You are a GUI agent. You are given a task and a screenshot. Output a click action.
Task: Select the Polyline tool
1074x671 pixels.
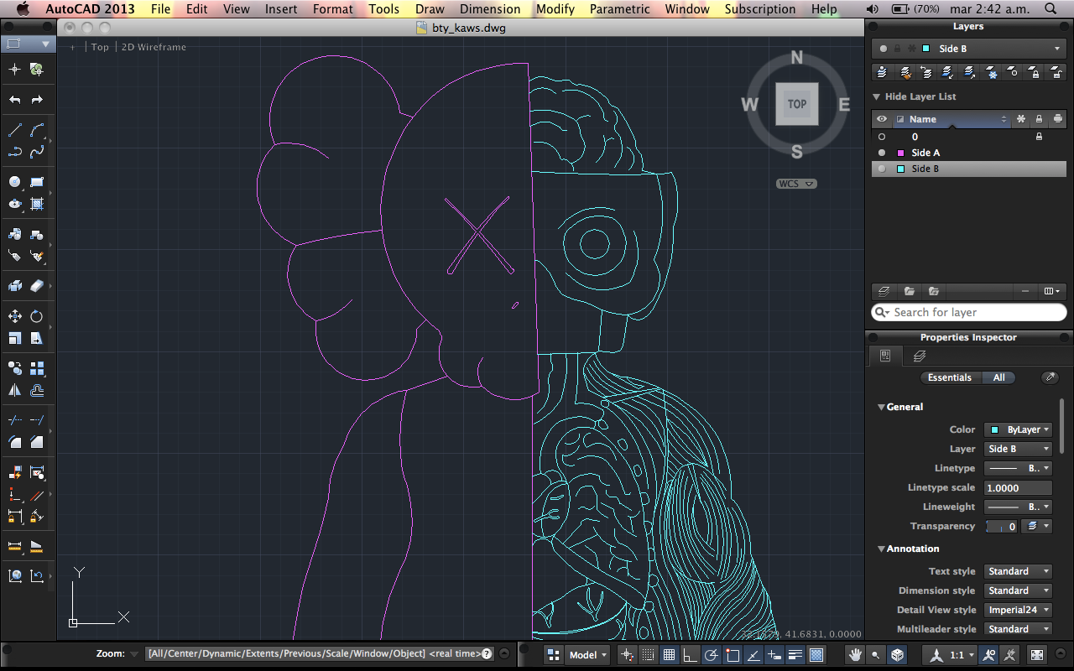tap(15, 152)
